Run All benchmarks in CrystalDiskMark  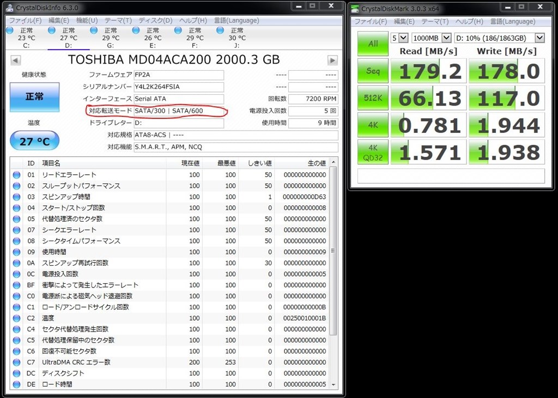(373, 44)
